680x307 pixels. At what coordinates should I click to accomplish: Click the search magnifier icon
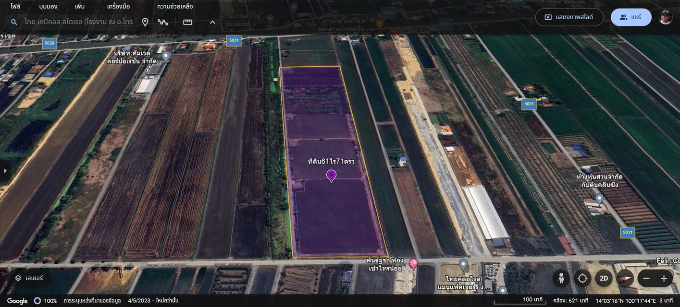click(14, 22)
